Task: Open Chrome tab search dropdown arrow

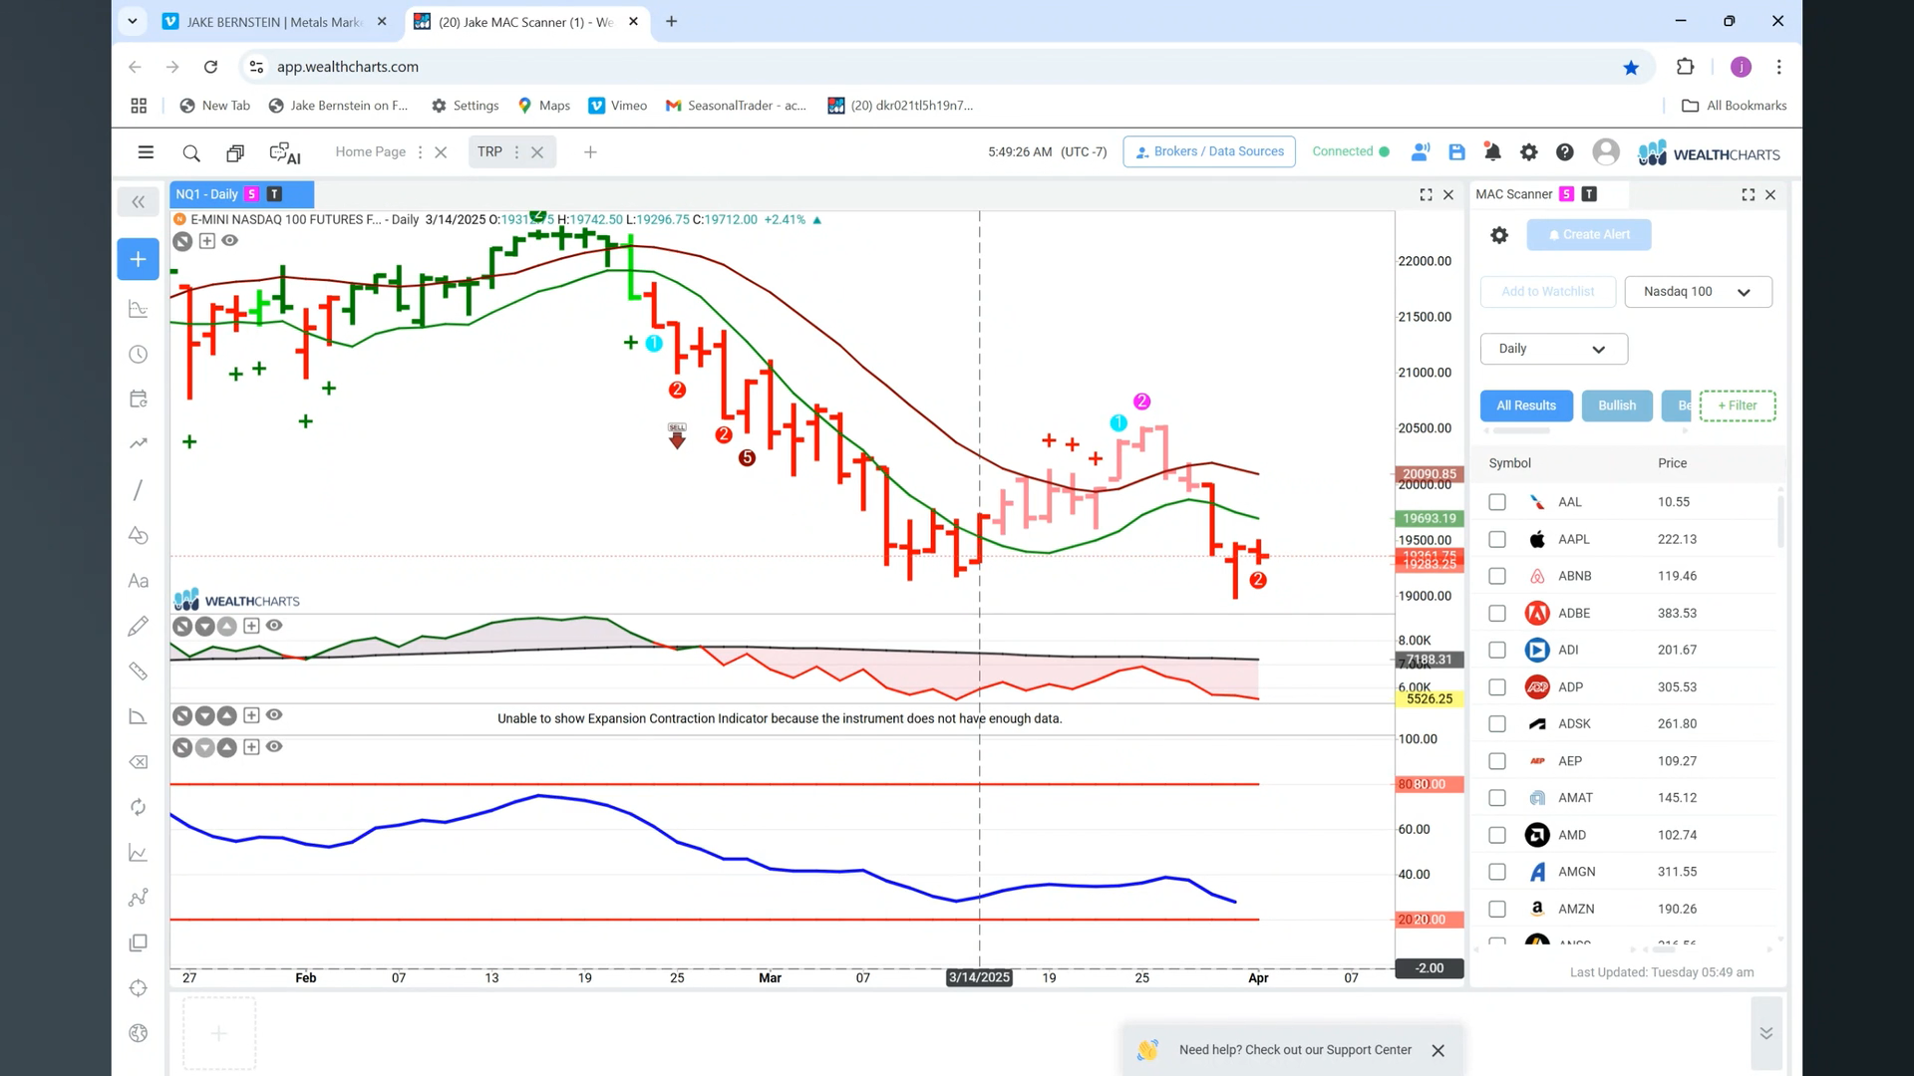Action: coord(132,21)
